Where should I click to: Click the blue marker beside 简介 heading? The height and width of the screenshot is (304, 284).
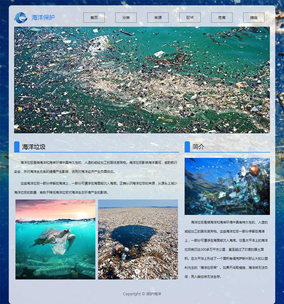click(x=187, y=147)
